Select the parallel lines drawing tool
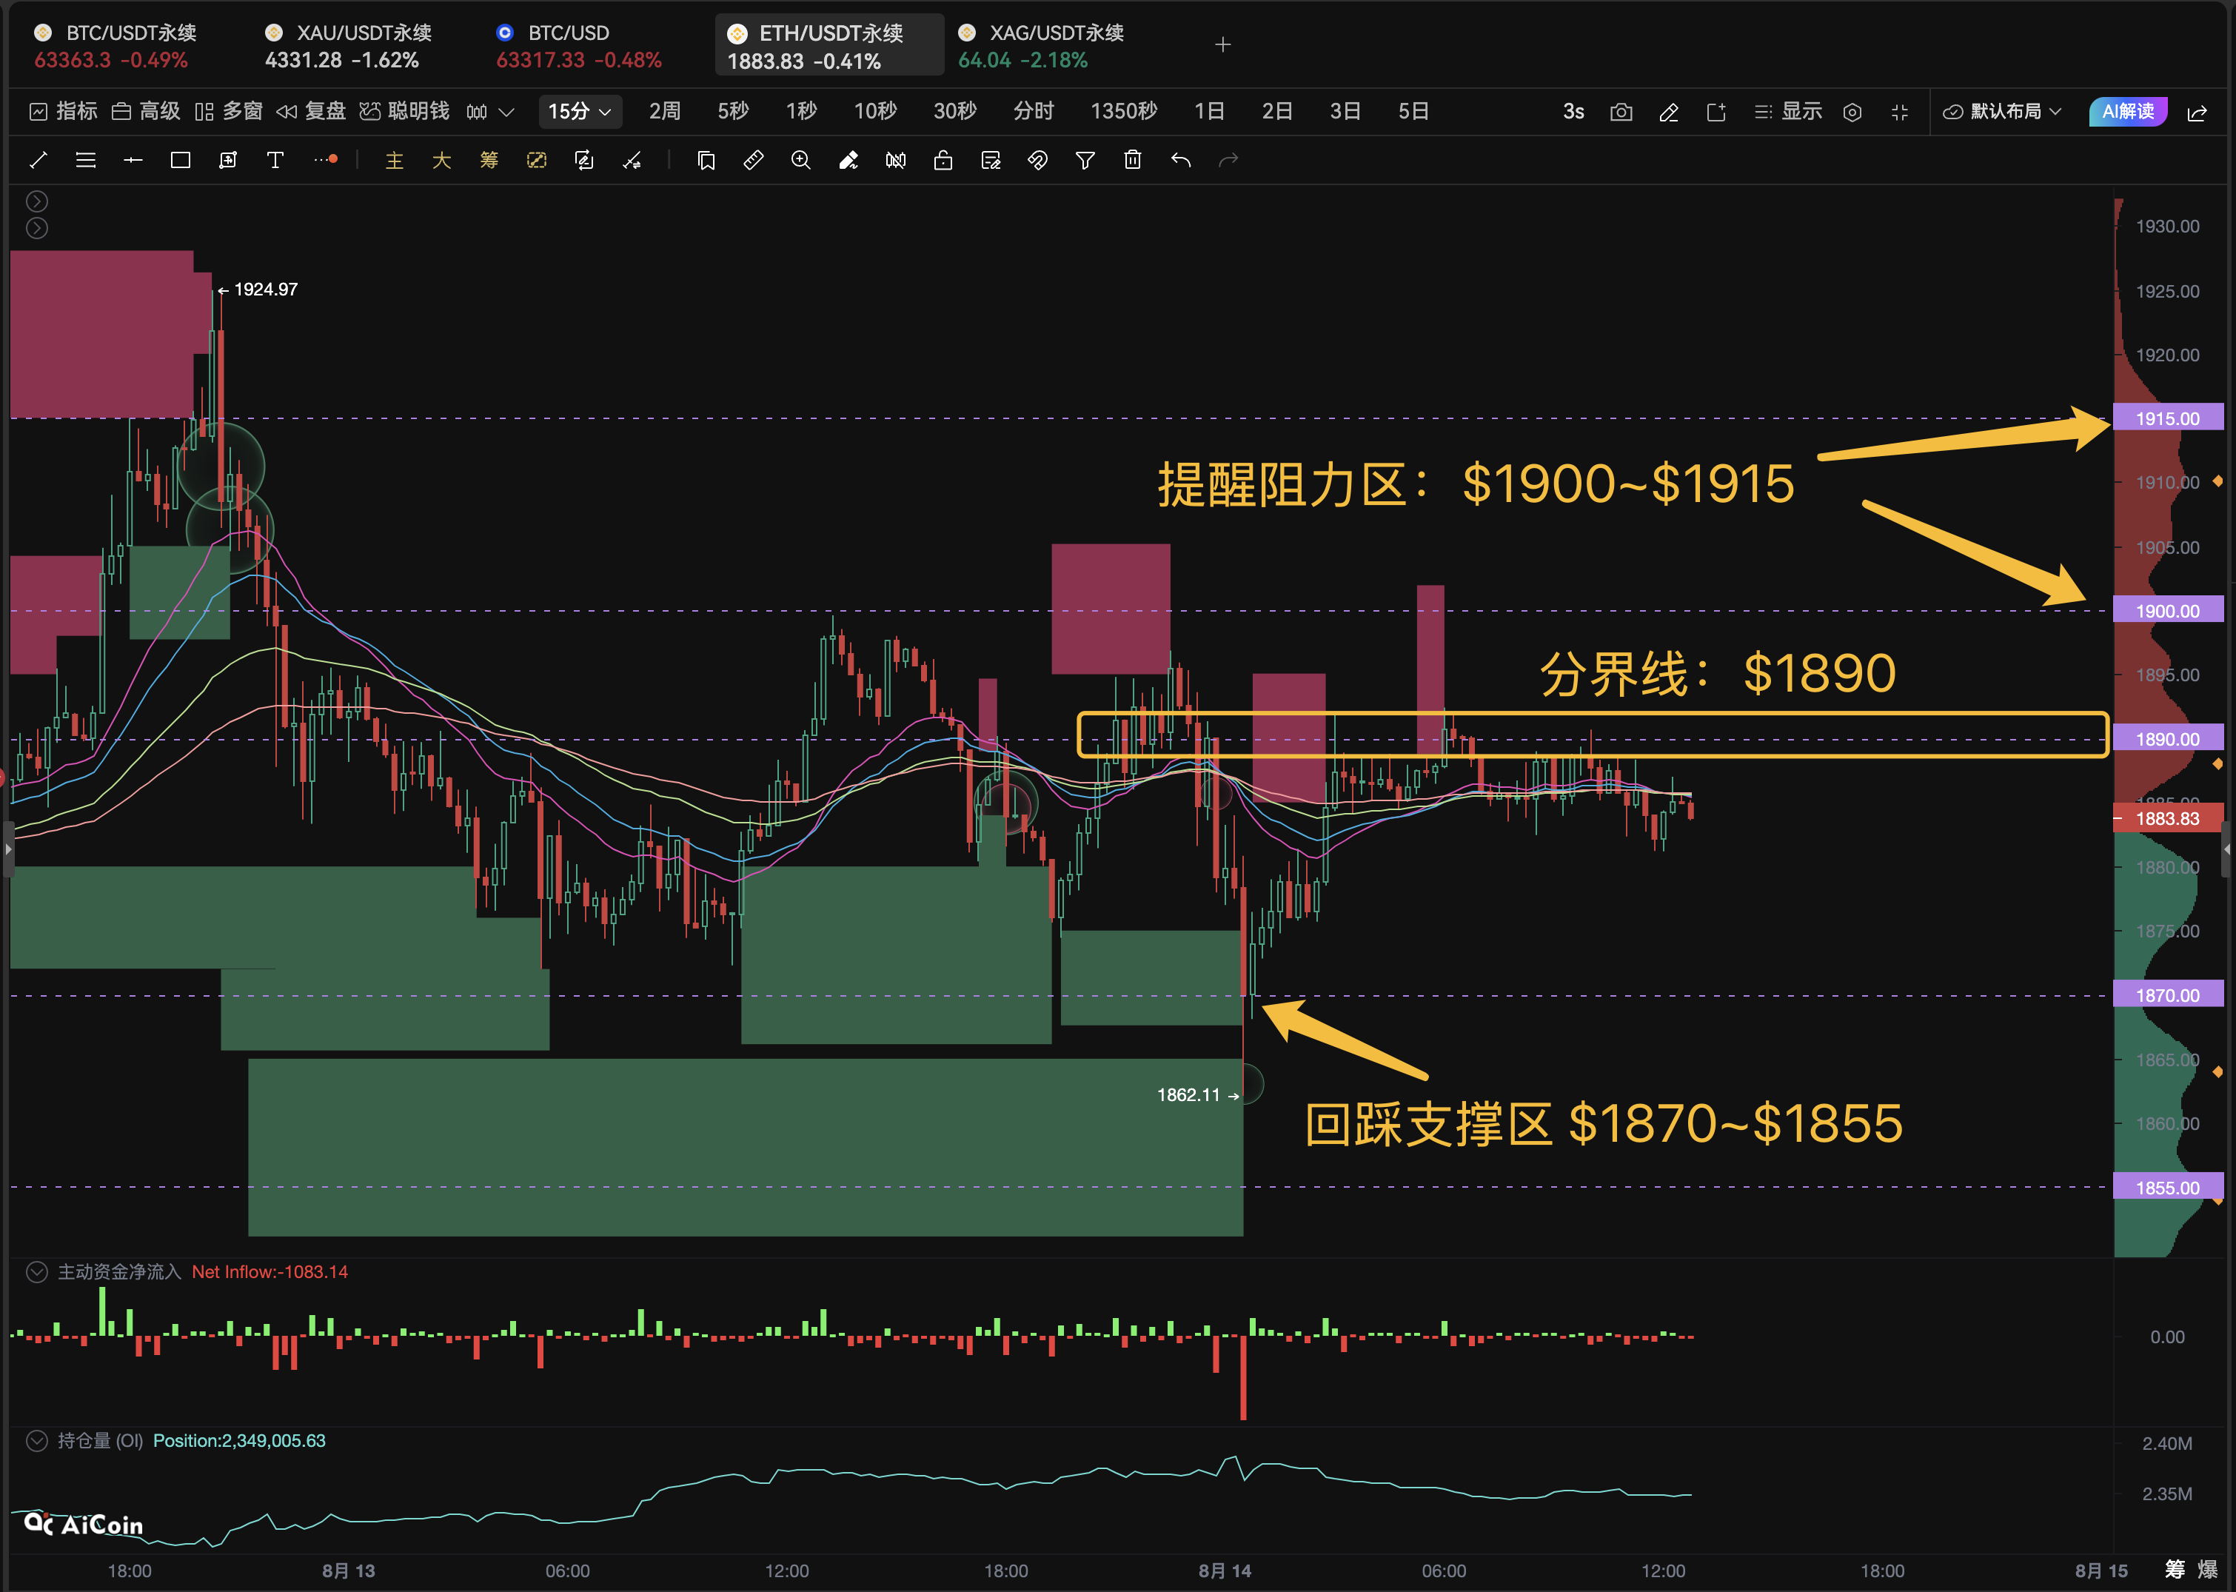The width and height of the screenshot is (2236, 1592). coord(87,160)
